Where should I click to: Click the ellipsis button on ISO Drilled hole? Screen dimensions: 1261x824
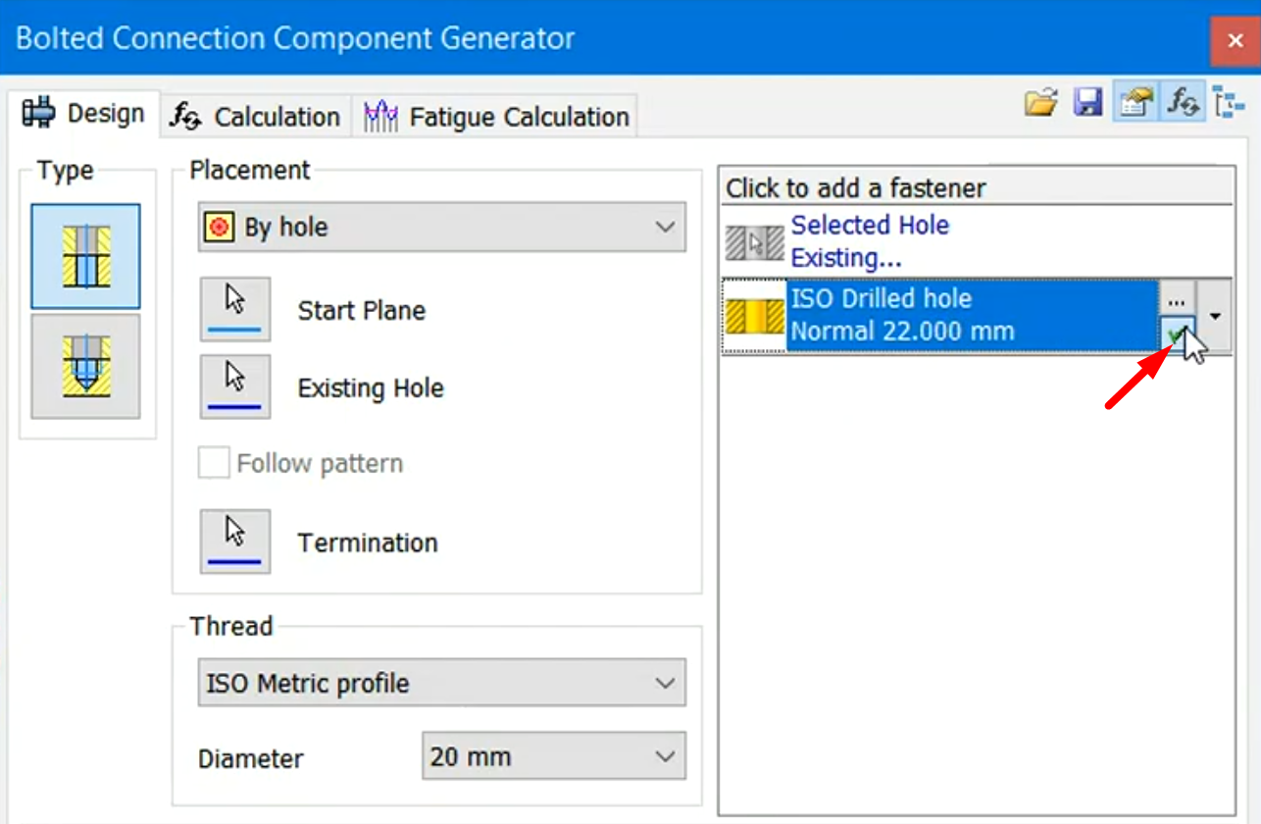click(1177, 297)
